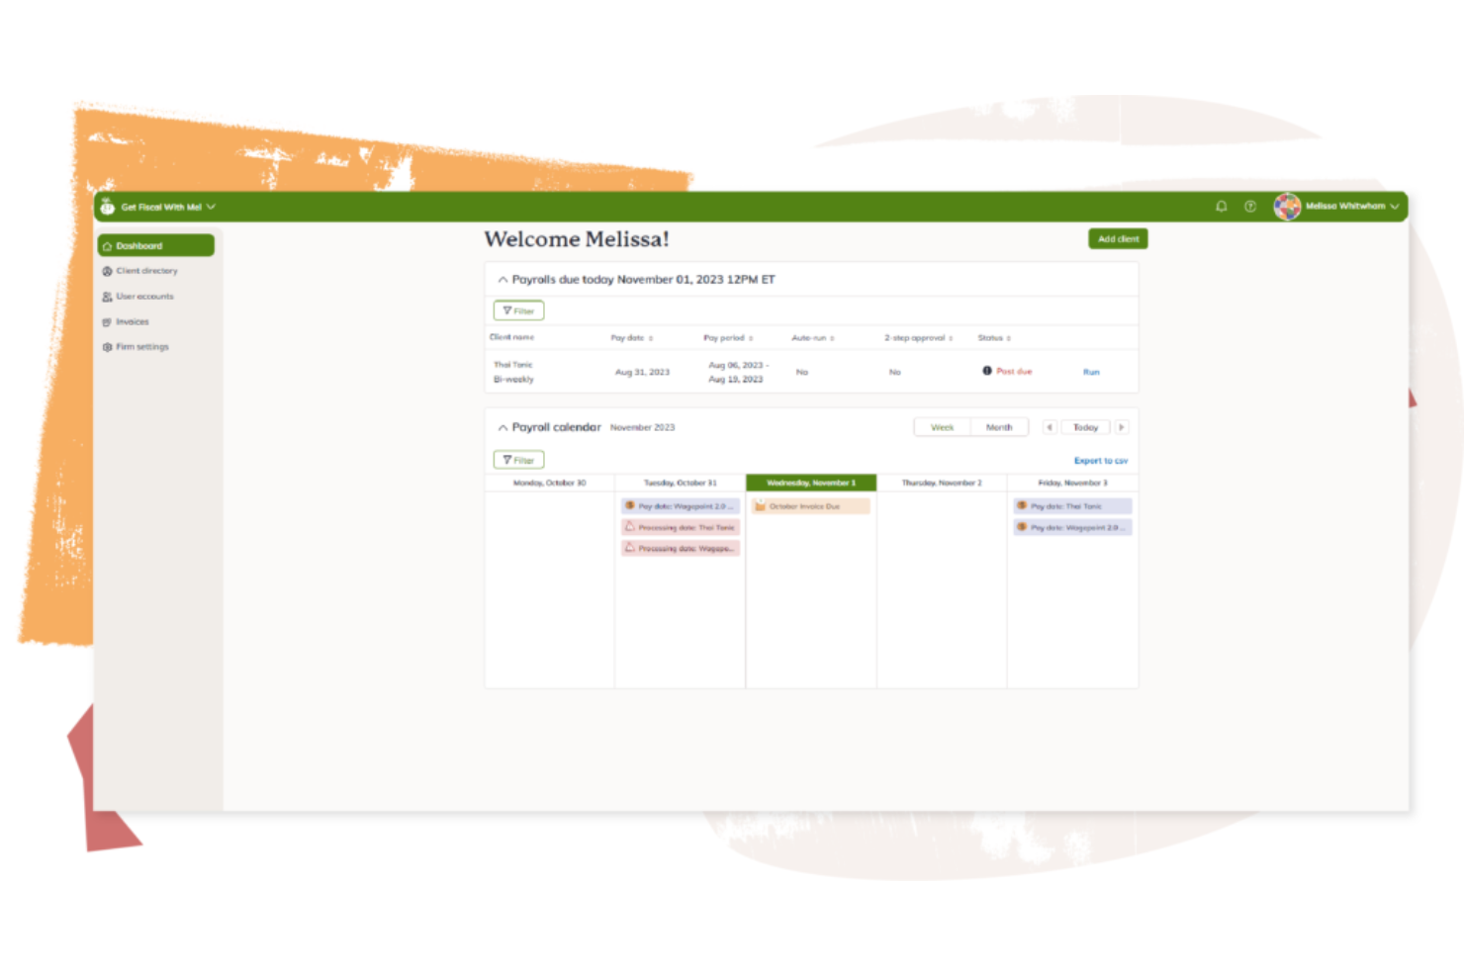1464x976 pixels.
Task: Click the Get Fiscal With Mel logo icon
Action: point(106,207)
